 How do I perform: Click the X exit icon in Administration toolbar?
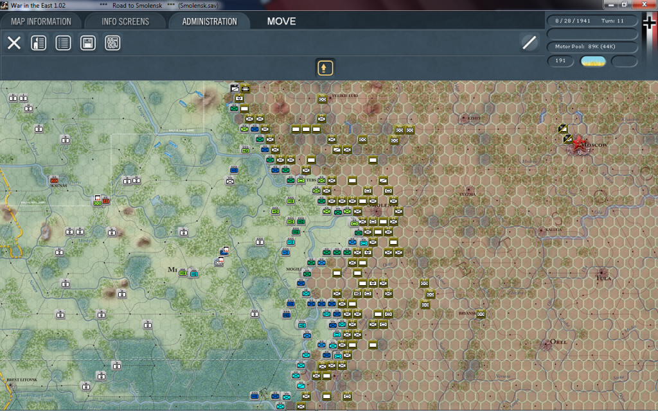click(x=14, y=43)
